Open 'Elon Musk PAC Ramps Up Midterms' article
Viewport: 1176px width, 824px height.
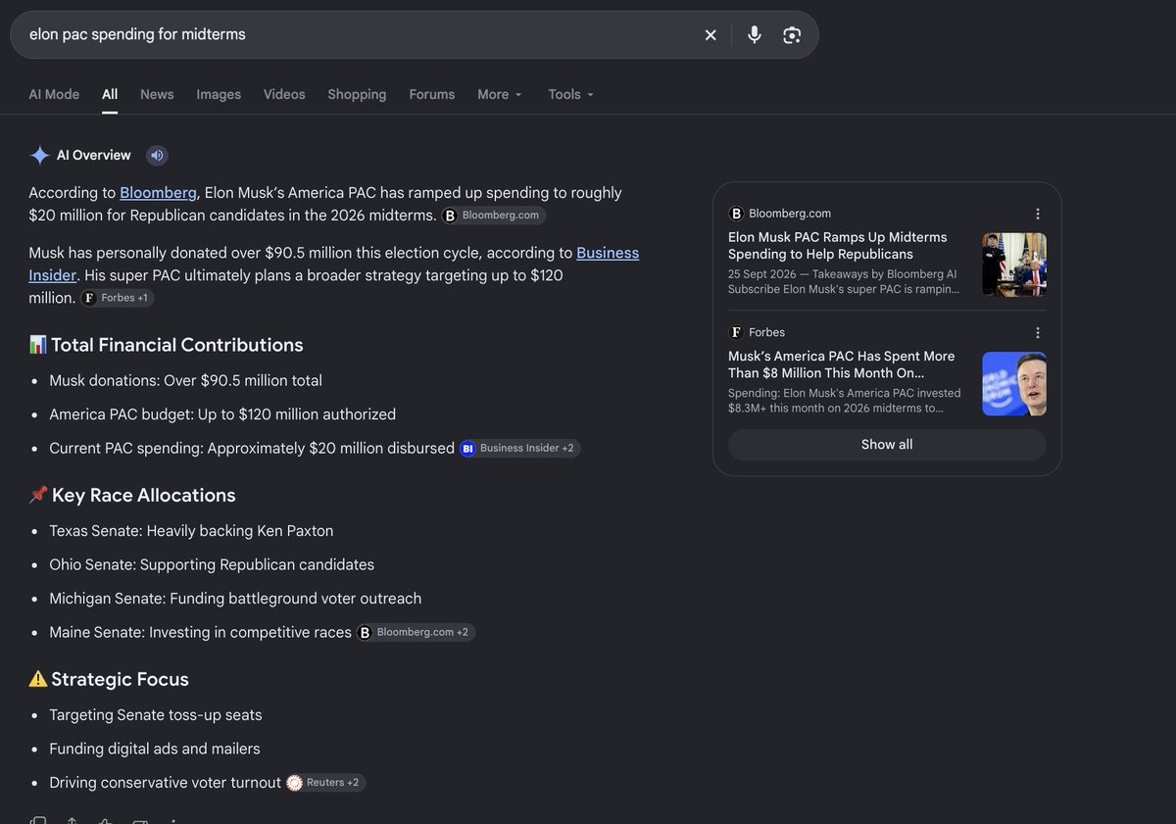coord(838,246)
